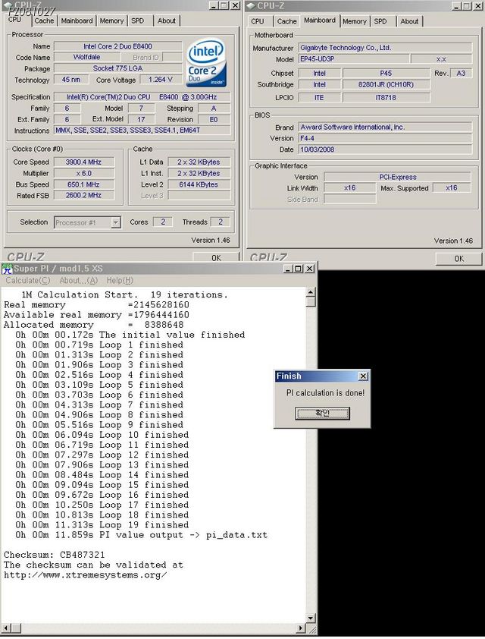Click the Core Voltage value 1.264 V
The image size is (485, 639).
[161, 80]
